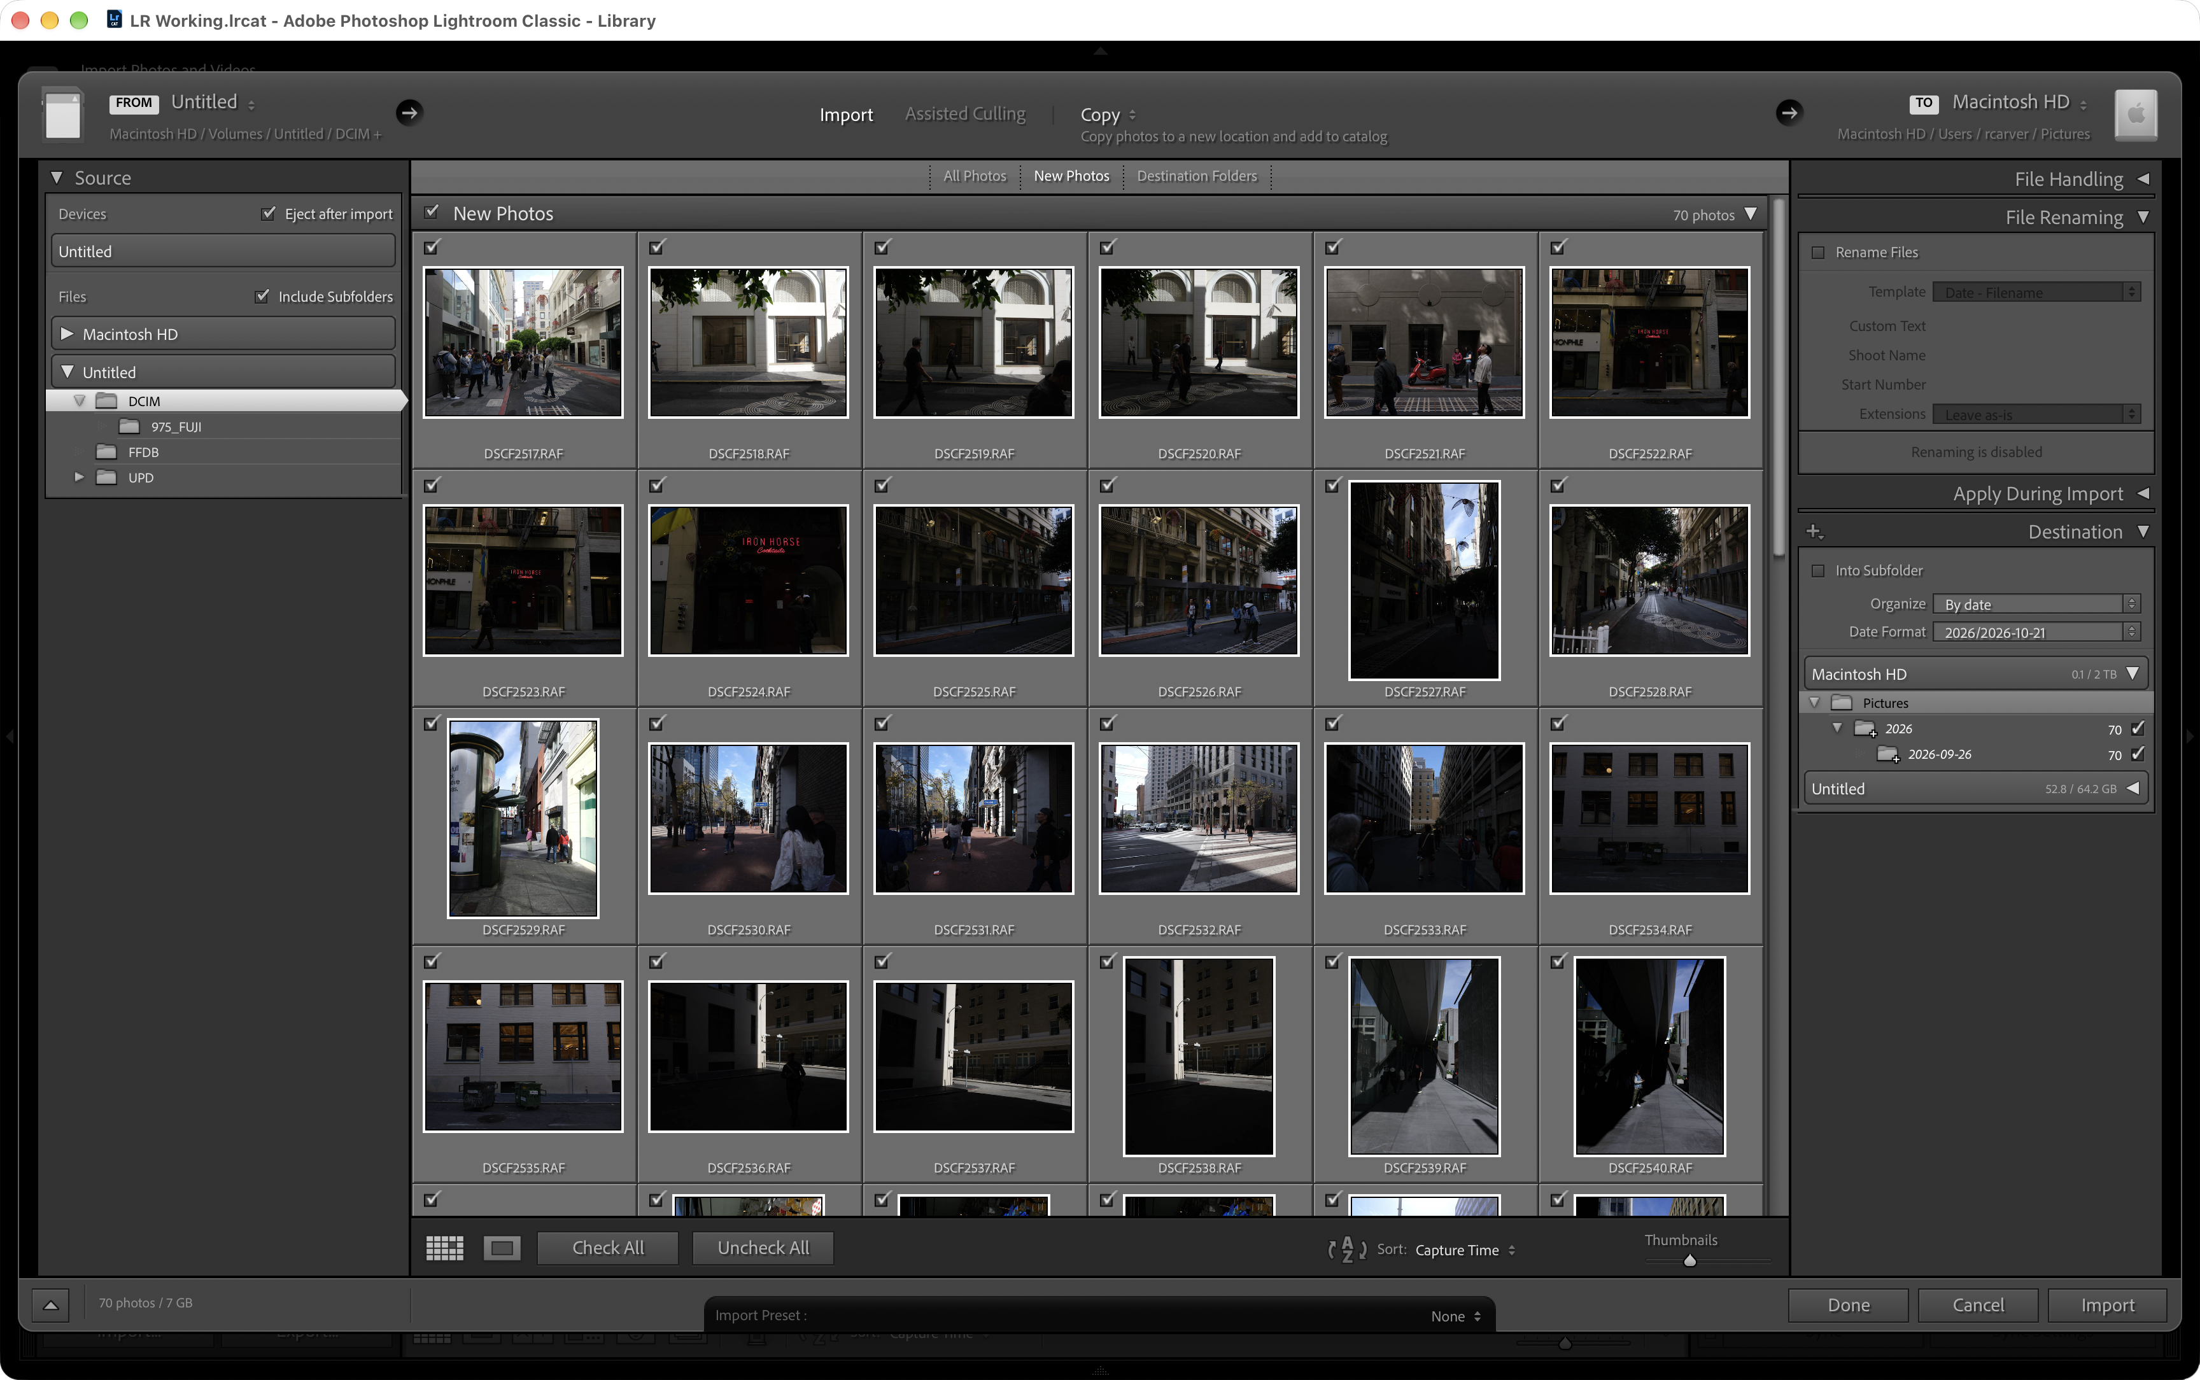Expand the Apply During Import panel
Image resolution: width=2200 pixels, height=1380 pixels.
2143,493
